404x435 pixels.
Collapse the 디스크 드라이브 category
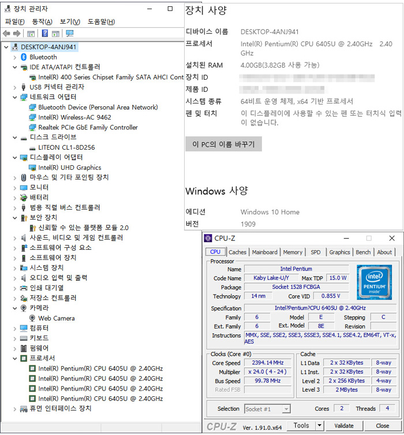15,137
